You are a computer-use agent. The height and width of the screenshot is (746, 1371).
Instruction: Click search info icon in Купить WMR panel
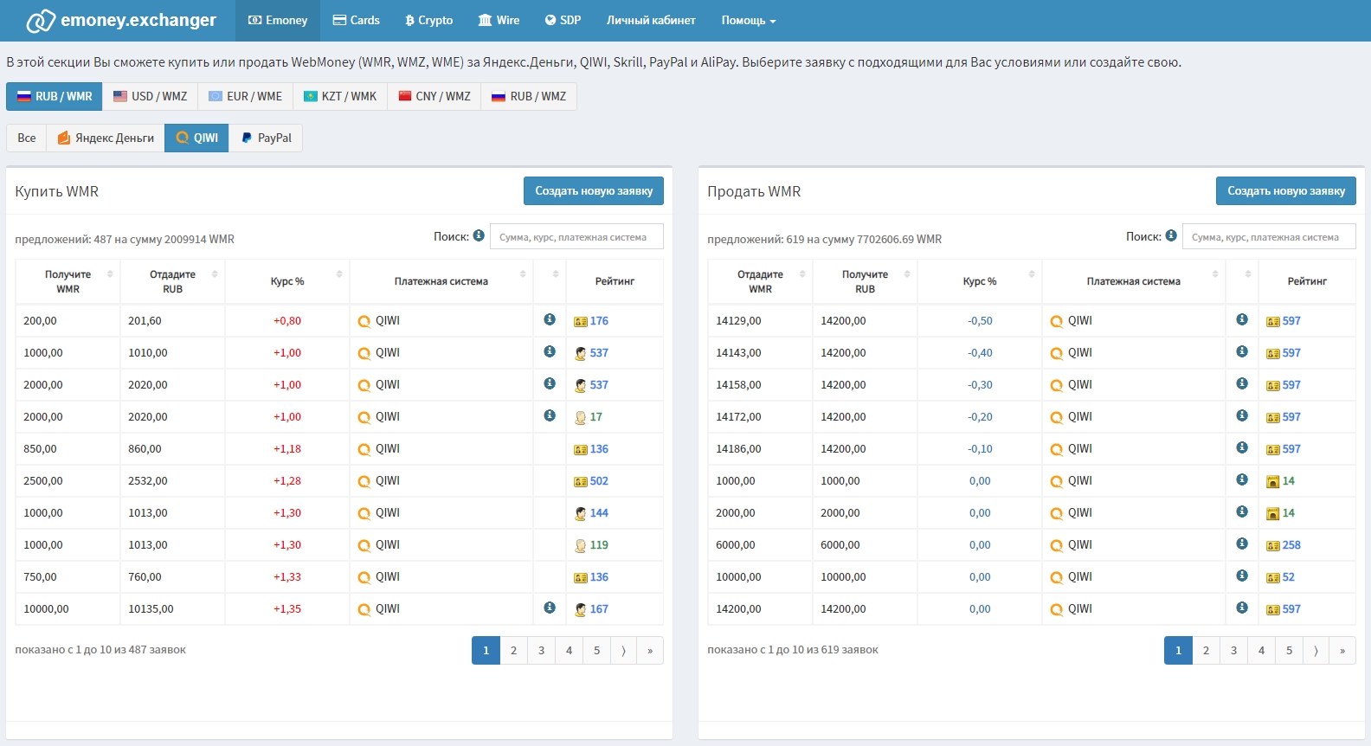(479, 235)
